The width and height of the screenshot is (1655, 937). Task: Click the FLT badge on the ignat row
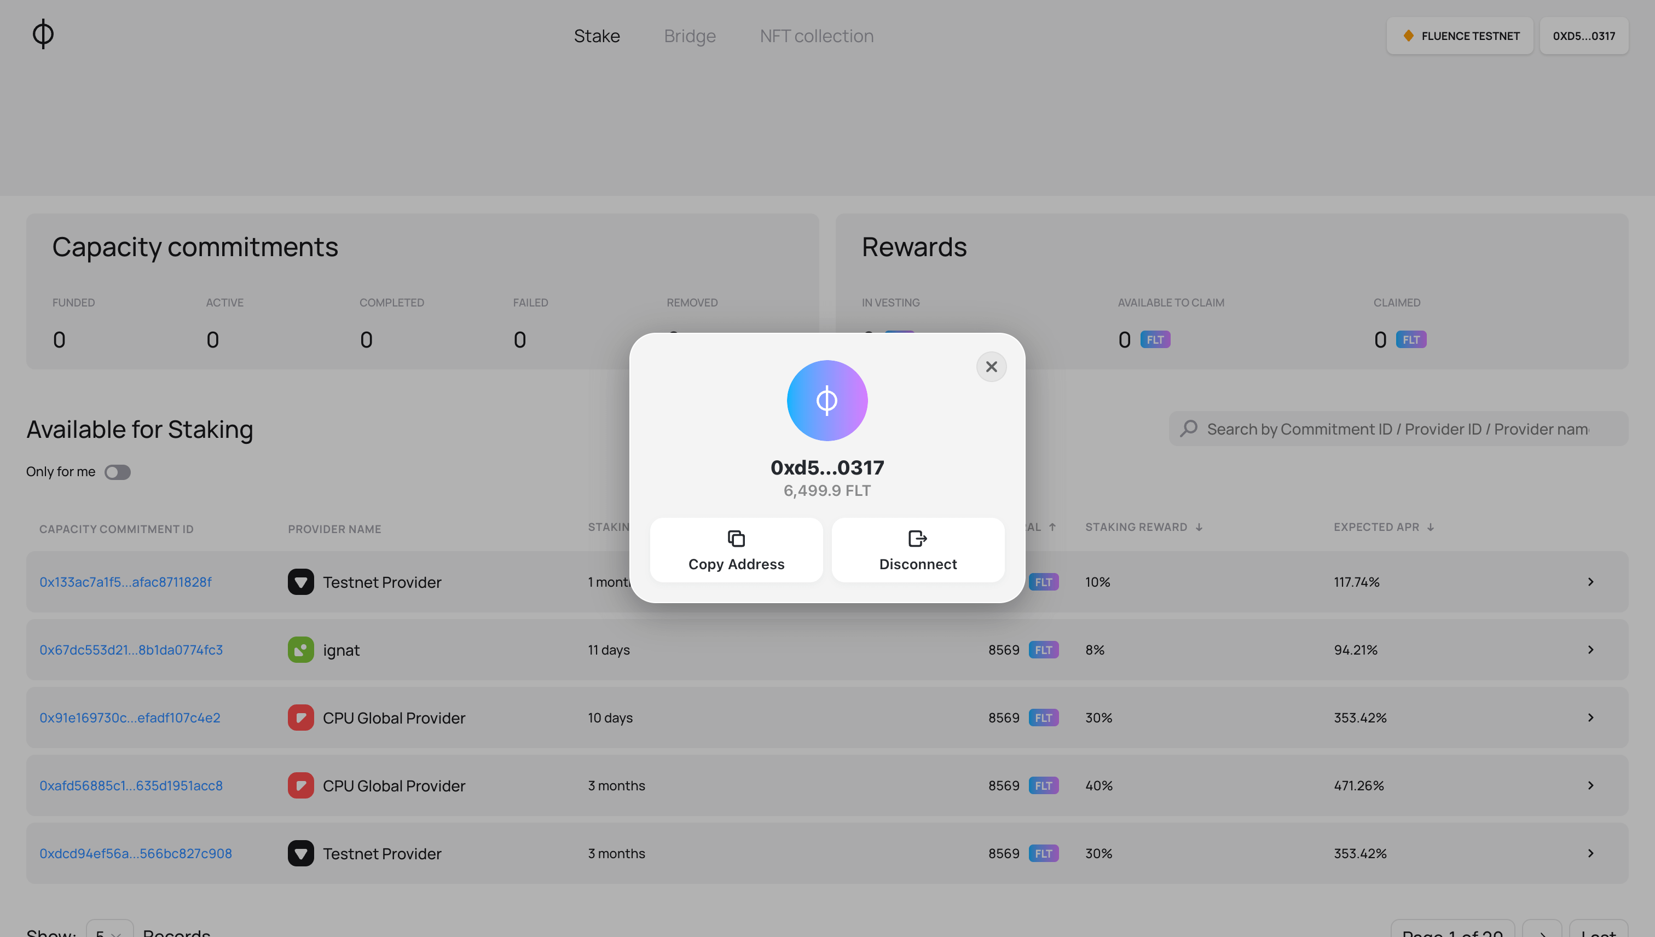[x=1044, y=649]
